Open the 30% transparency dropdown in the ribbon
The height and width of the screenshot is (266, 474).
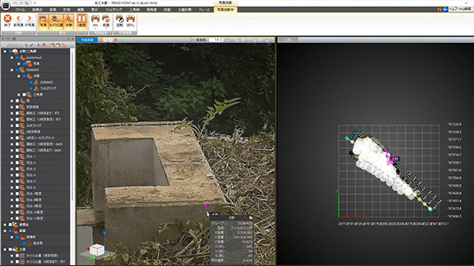point(95,21)
